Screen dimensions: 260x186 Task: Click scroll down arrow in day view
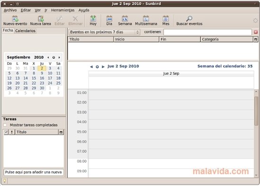click(x=256, y=175)
